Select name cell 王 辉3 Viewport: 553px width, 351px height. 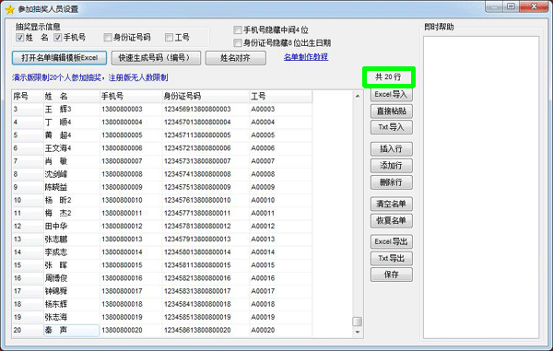[x=71, y=110]
